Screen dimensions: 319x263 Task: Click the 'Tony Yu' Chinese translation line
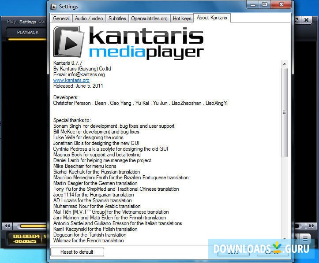[x=116, y=189]
